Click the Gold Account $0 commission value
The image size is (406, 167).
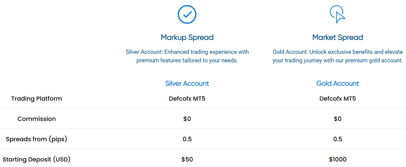[x=338, y=119]
